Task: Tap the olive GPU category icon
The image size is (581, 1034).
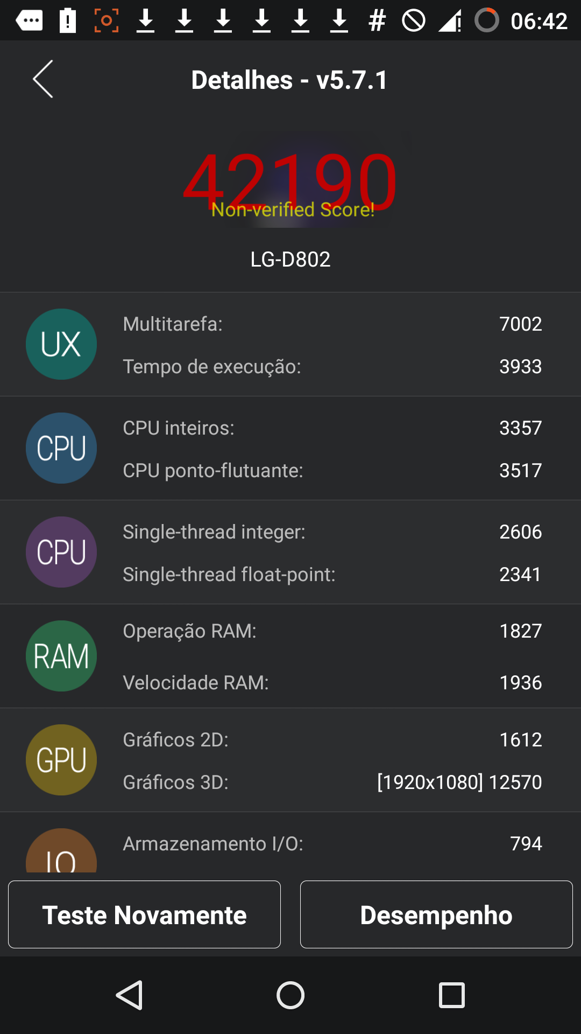Action: tap(61, 760)
